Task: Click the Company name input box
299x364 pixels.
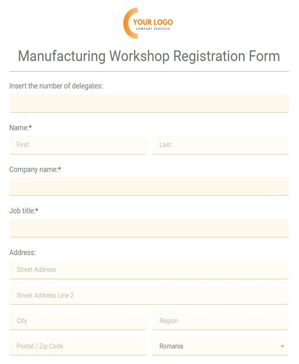Action: [149, 186]
